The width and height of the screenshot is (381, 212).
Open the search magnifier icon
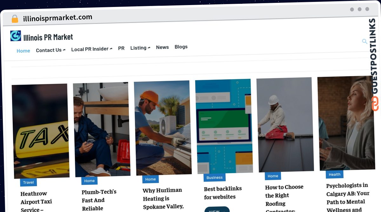364,41
